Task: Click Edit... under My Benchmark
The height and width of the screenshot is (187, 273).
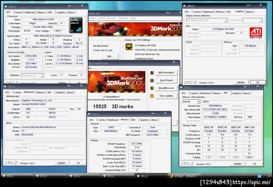Action: (x=110, y=57)
